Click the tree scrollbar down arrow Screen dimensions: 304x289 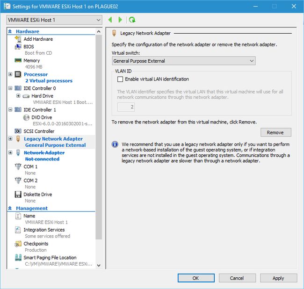pos(99,265)
